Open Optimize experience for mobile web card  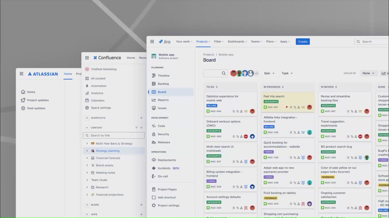pyautogui.click(x=231, y=104)
